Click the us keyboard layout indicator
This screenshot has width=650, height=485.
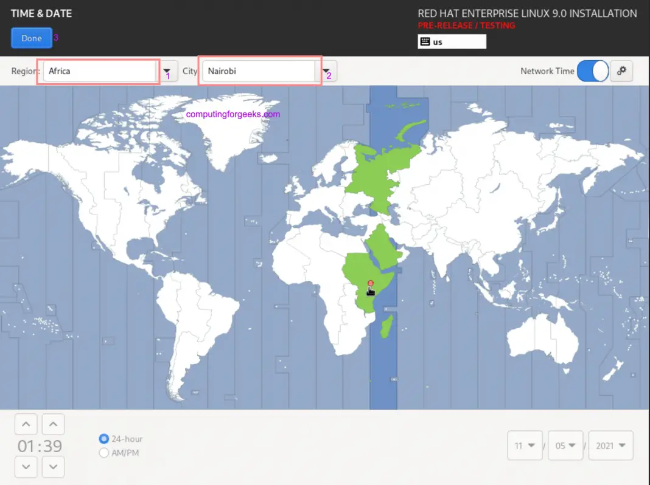click(452, 42)
